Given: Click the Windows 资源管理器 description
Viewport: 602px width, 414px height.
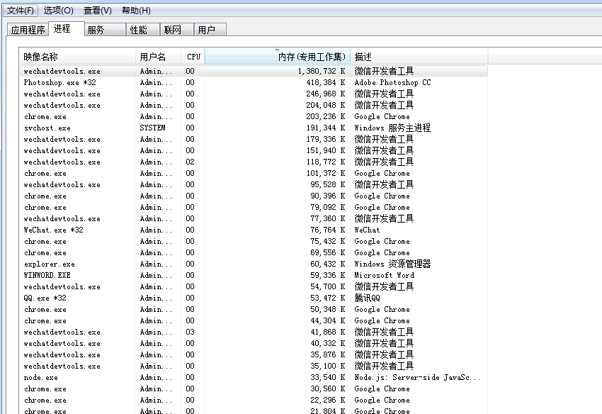Looking at the screenshot, I should (x=392, y=264).
